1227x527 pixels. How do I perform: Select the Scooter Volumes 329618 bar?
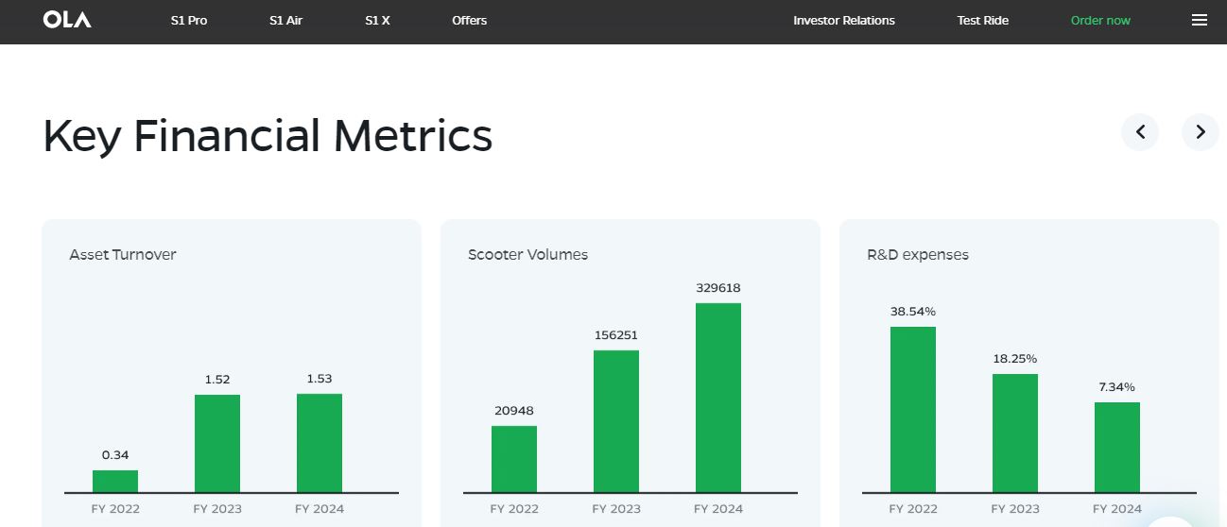point(718,398)
